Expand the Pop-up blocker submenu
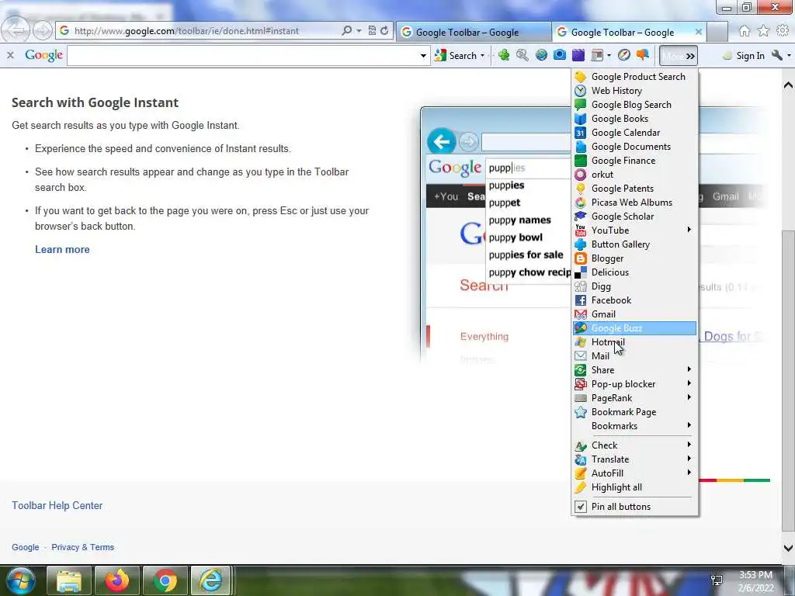The height and width of the screenshot is (596, 795). pyautogui.click(x=689, y=383)
